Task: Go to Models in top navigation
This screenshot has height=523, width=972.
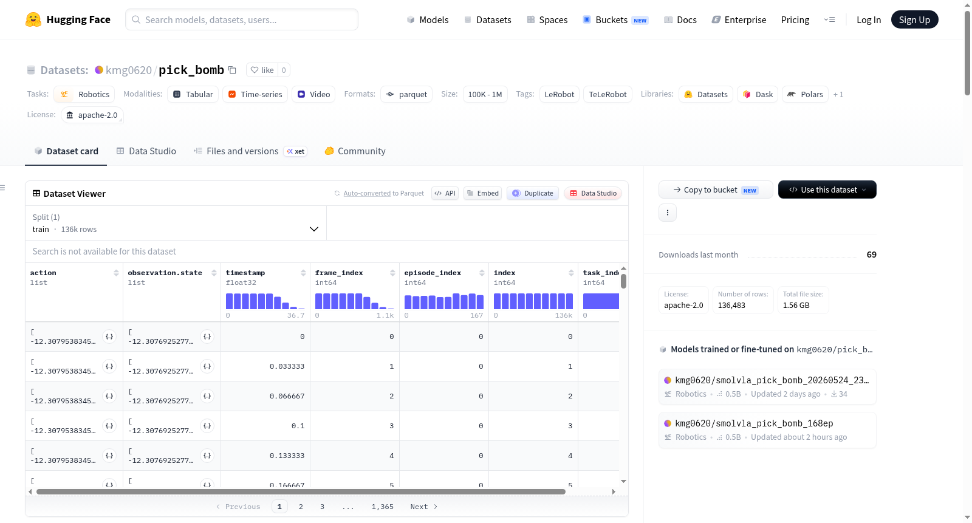Action: tap(428, 20)
